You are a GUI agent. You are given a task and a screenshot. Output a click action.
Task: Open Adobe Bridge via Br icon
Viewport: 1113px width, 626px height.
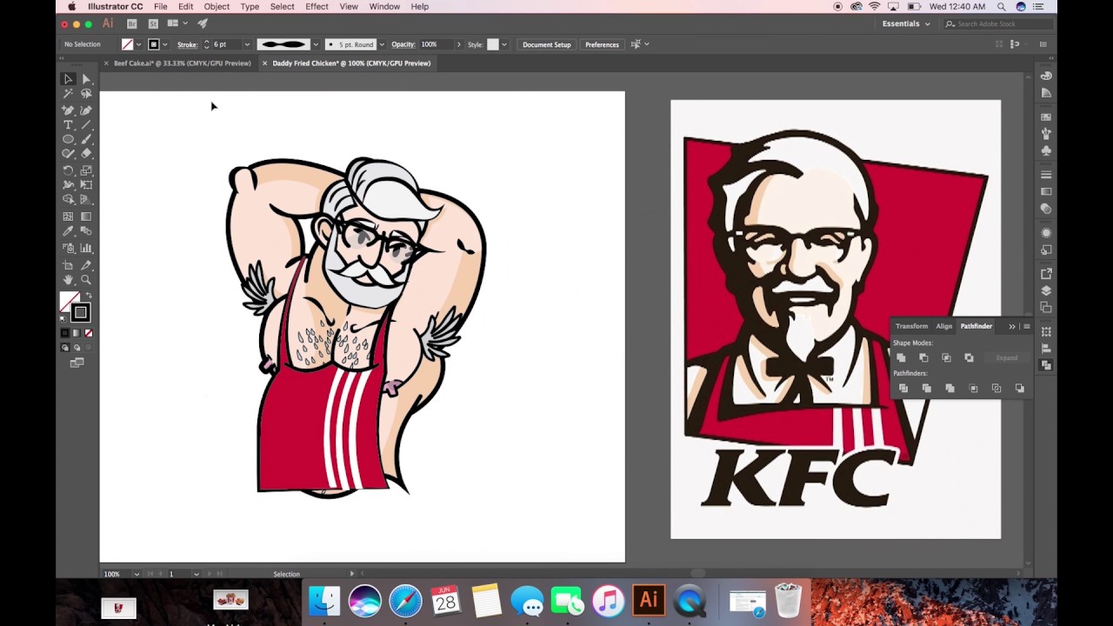tap(132, 23)
